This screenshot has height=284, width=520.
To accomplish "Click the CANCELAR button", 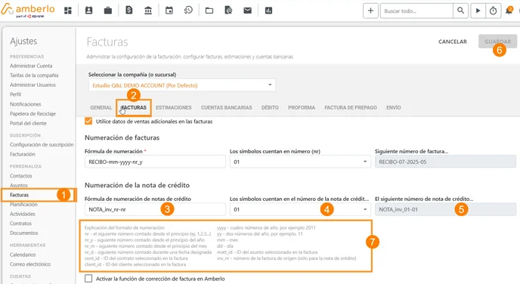I will [x=452, y=42].
